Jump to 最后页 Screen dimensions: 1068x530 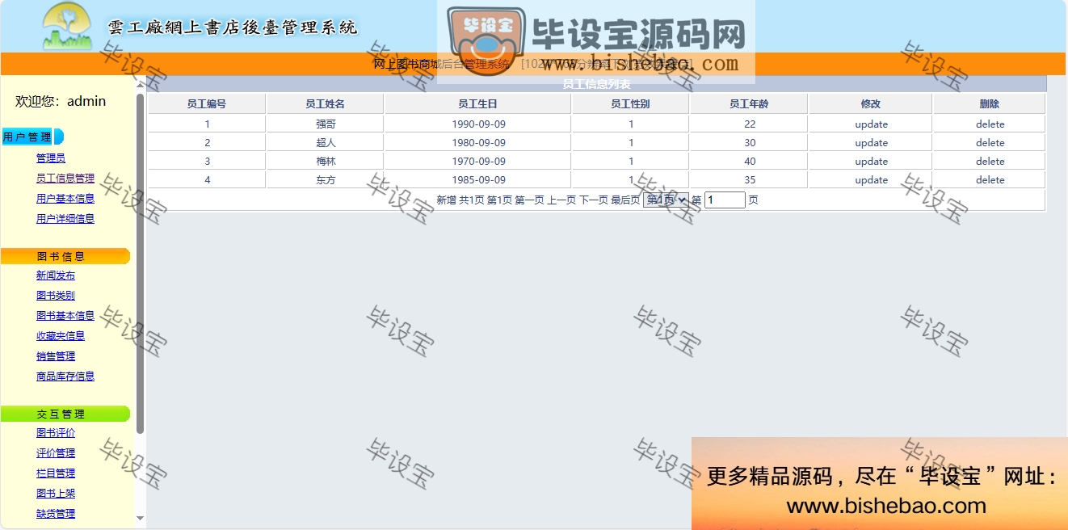(625, 200)
